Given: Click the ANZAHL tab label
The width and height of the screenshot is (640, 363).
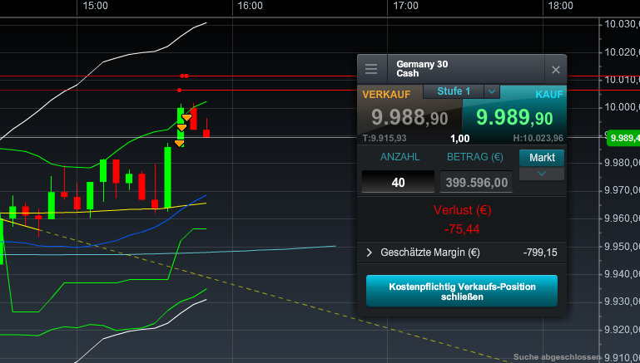Looking at the screenshot, I should tap(399, 157).
